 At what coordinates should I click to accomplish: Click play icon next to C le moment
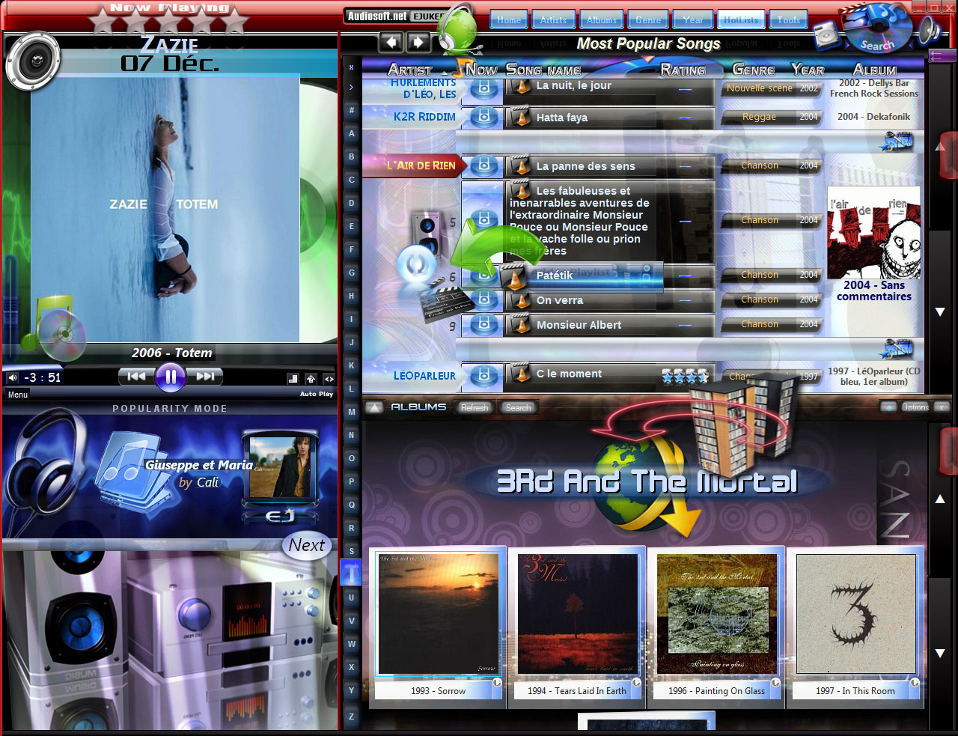[x=483, y=375]
